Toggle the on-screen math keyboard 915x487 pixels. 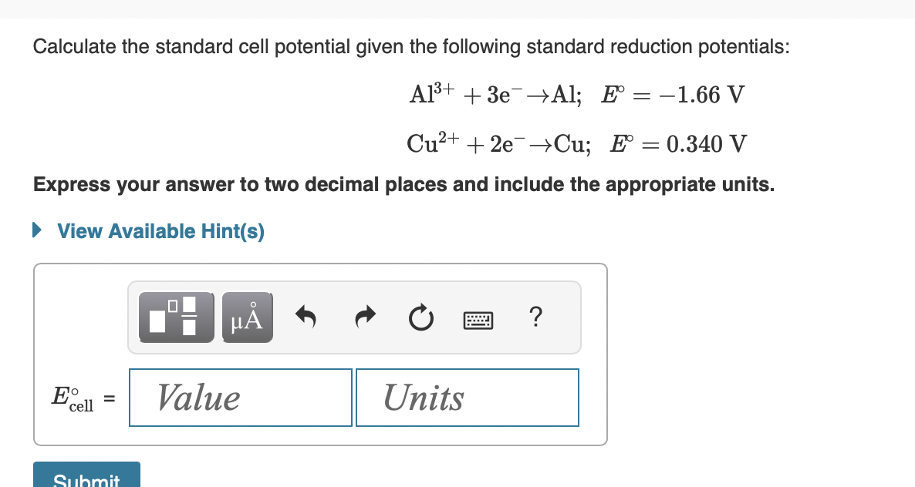(478, 320)
